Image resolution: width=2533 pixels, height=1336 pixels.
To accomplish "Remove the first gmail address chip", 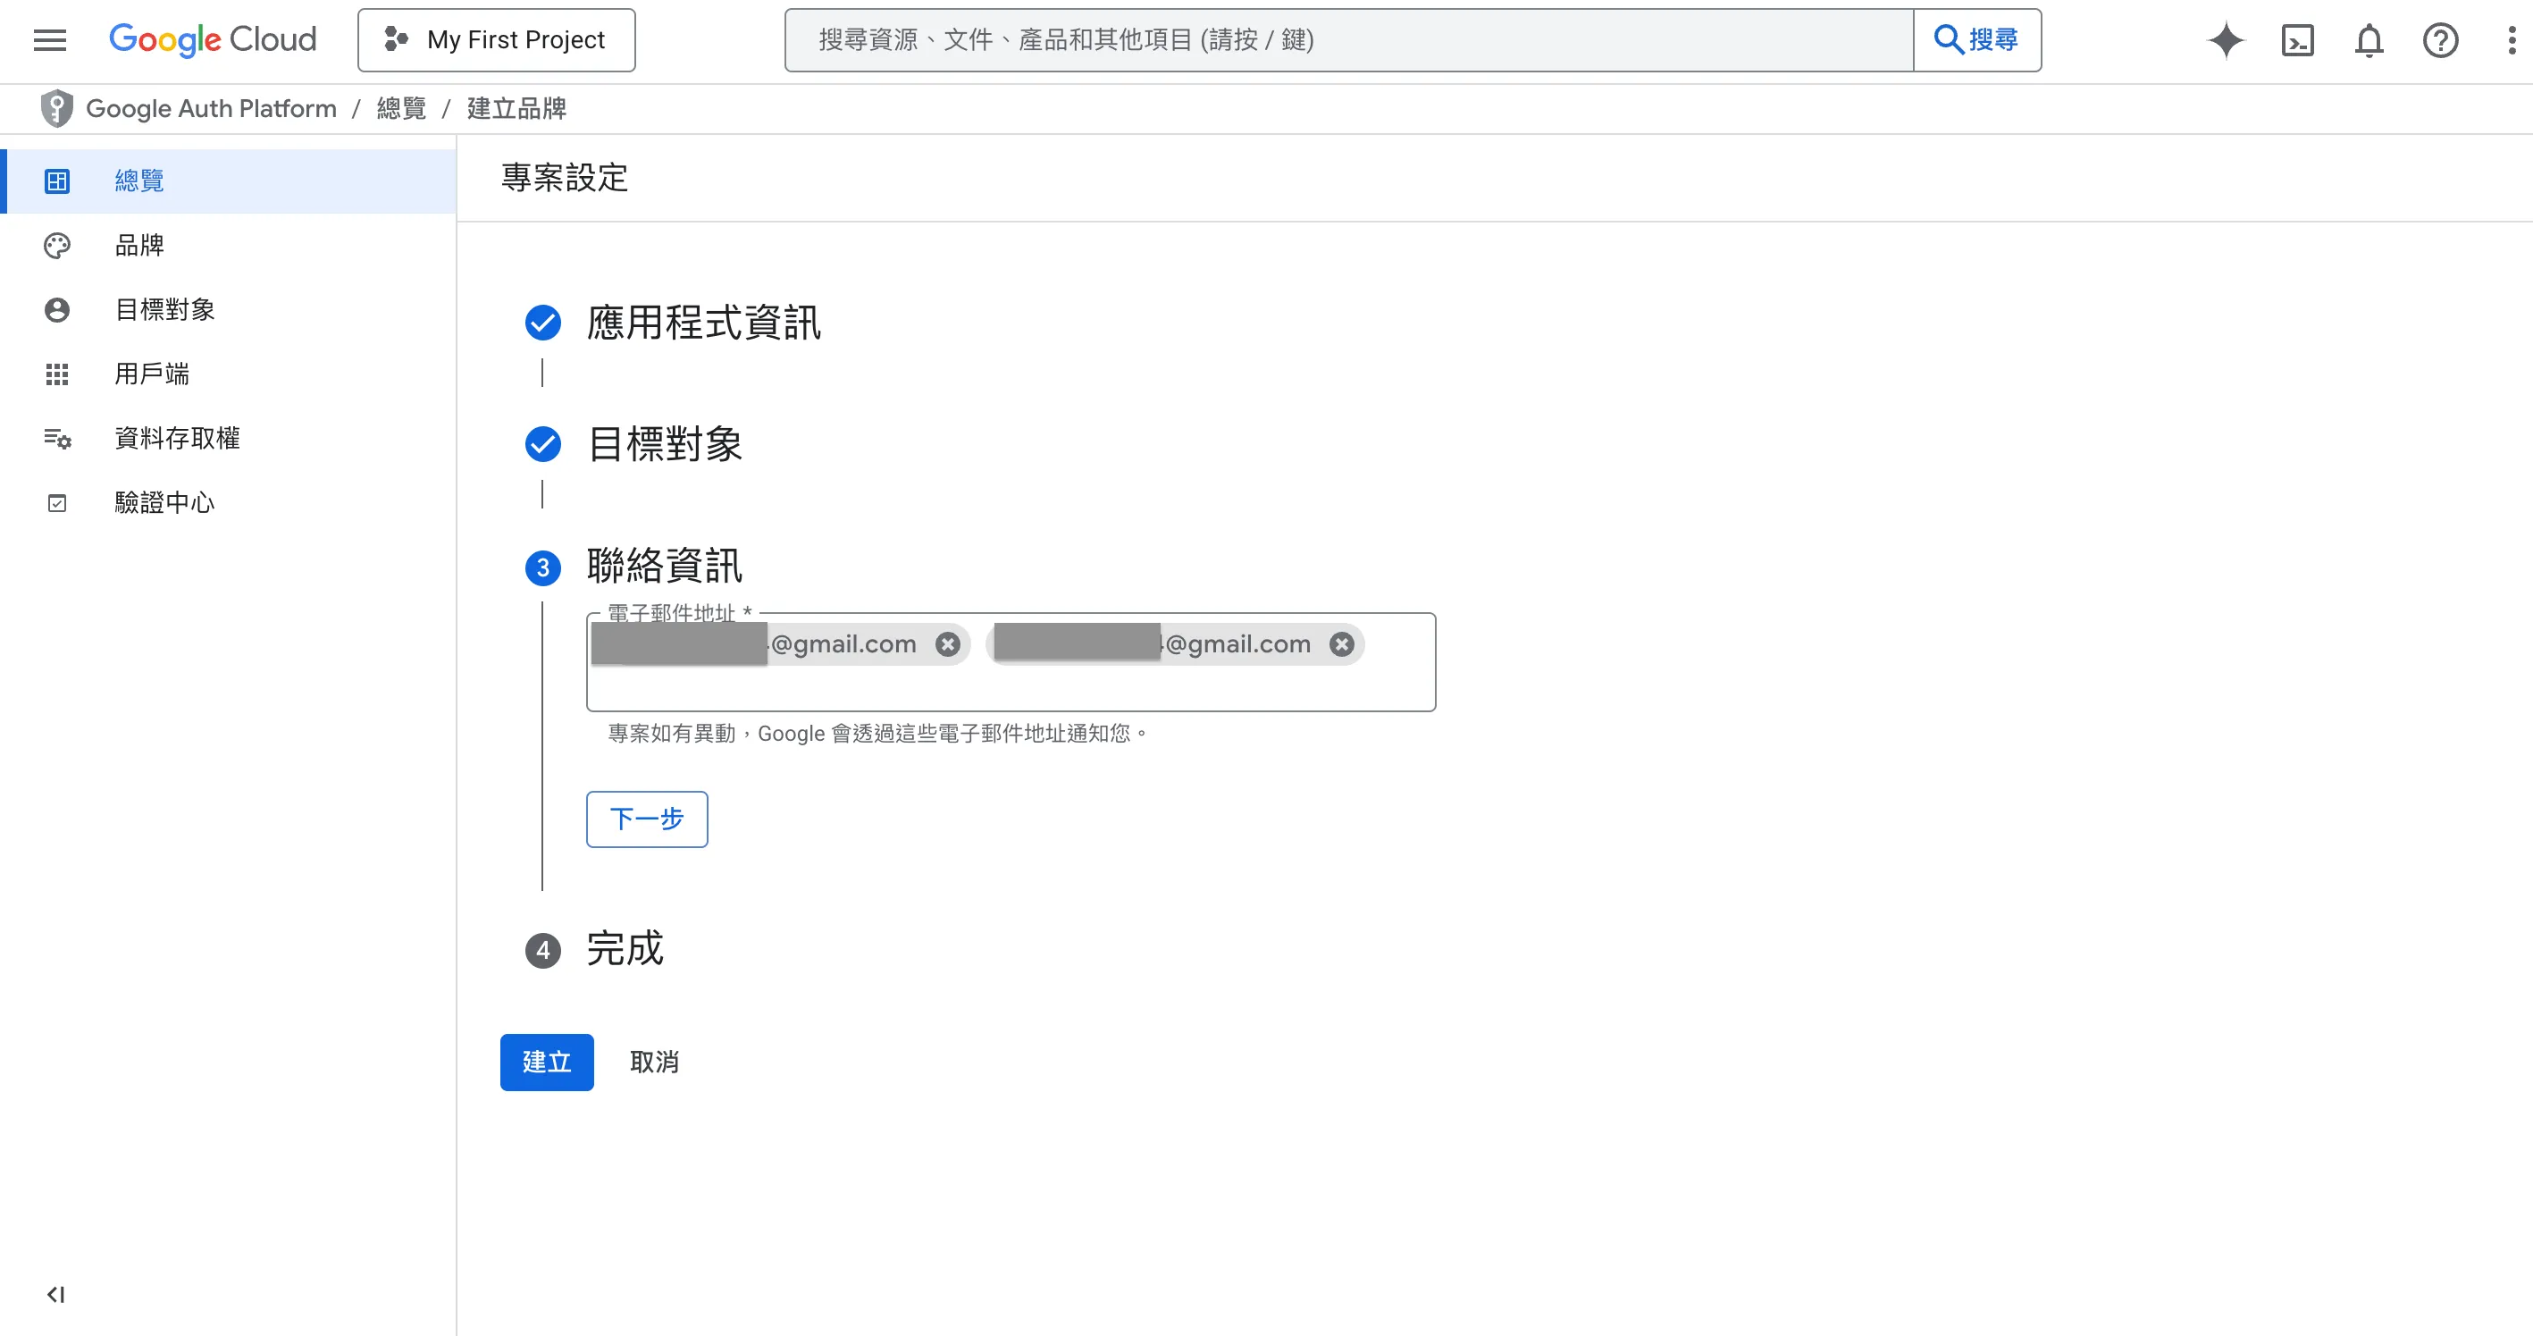I will (x=947, y=644).
